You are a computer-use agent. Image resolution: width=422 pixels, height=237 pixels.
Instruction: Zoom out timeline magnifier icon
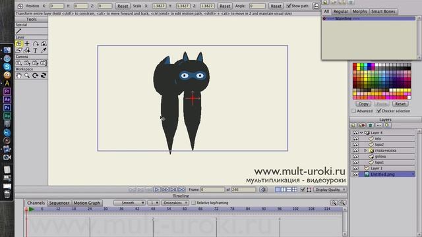(x=334, y=203)
